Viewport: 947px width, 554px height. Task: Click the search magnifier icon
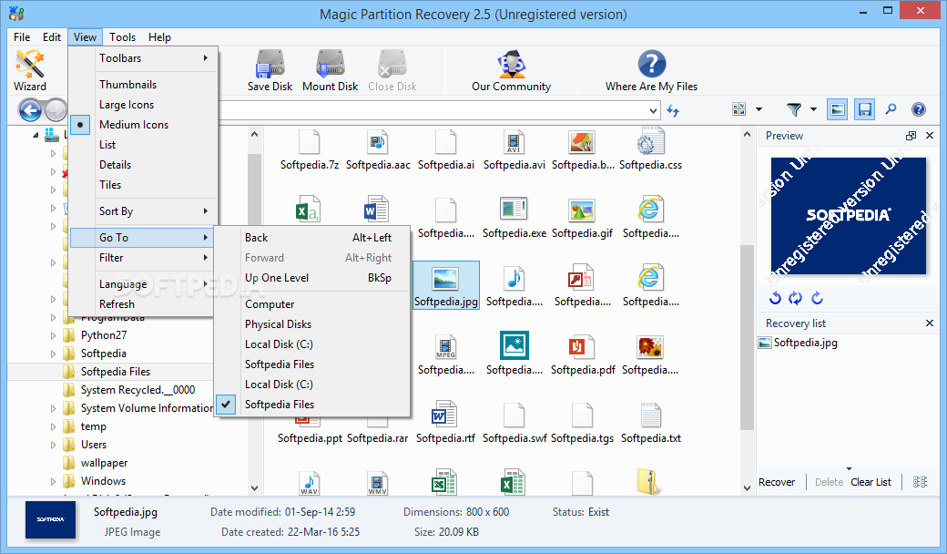(x=891, y=109)
